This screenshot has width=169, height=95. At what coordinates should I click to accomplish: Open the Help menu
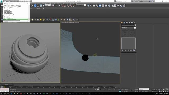pos(77,3)
